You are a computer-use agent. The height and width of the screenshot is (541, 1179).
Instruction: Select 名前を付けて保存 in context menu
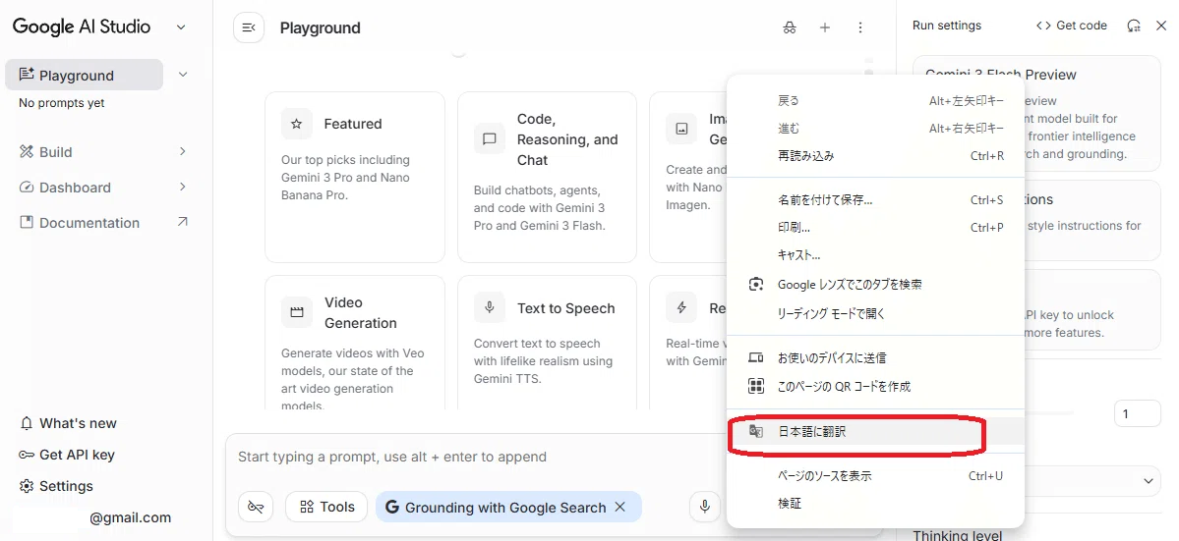click(877, 200)
